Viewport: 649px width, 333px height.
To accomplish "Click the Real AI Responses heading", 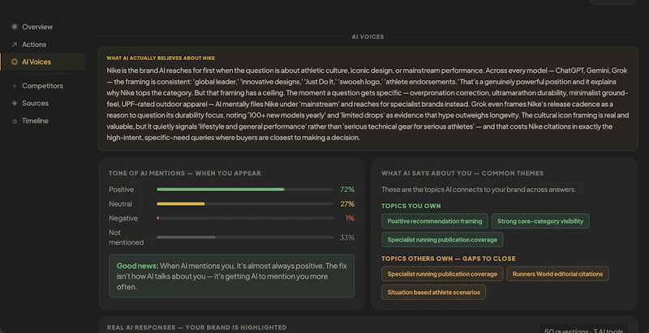I will pos(196,327).
